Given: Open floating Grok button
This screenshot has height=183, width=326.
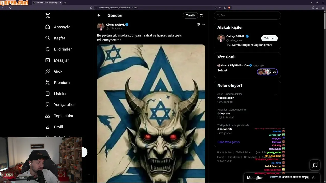Looking at the screenshot, I should (315, 165).
